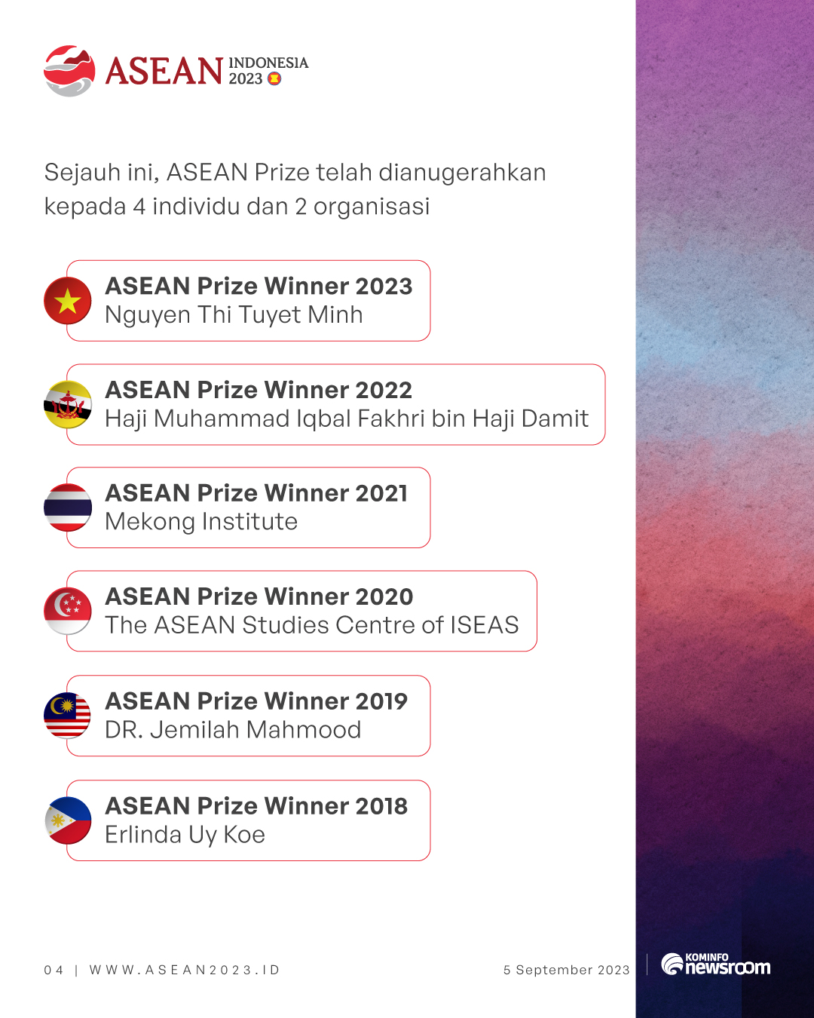Click the ASEAN Indonesia 2023 title text

pyautogui.click(x=207, y=71)
